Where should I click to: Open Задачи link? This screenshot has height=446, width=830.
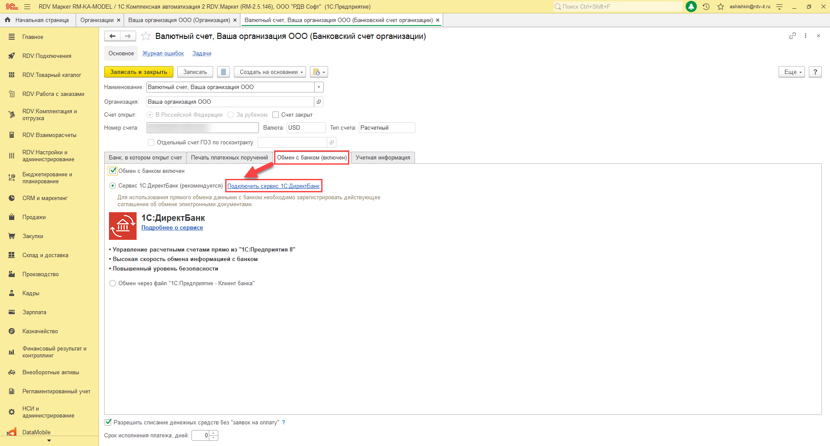[x=202, y=54]
